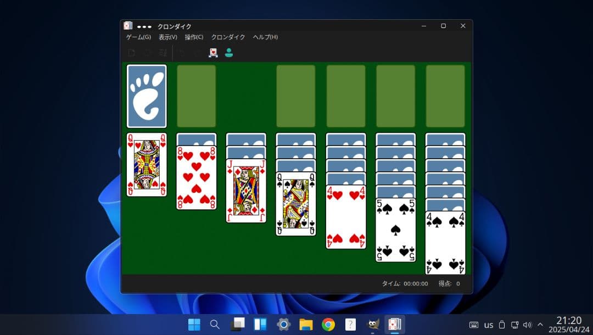
Task: Click the us language indicator in tray
Action: pos(489,325)
